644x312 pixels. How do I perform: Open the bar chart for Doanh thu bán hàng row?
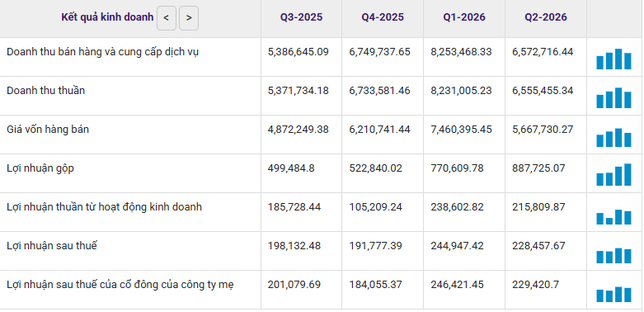[613, 59]
